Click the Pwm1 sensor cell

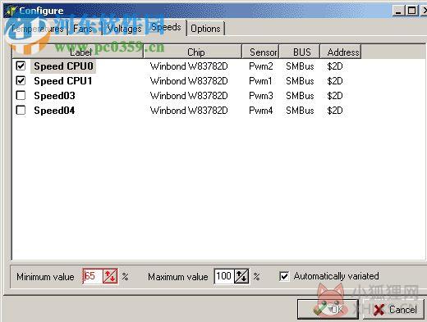(x=260, y=81)
